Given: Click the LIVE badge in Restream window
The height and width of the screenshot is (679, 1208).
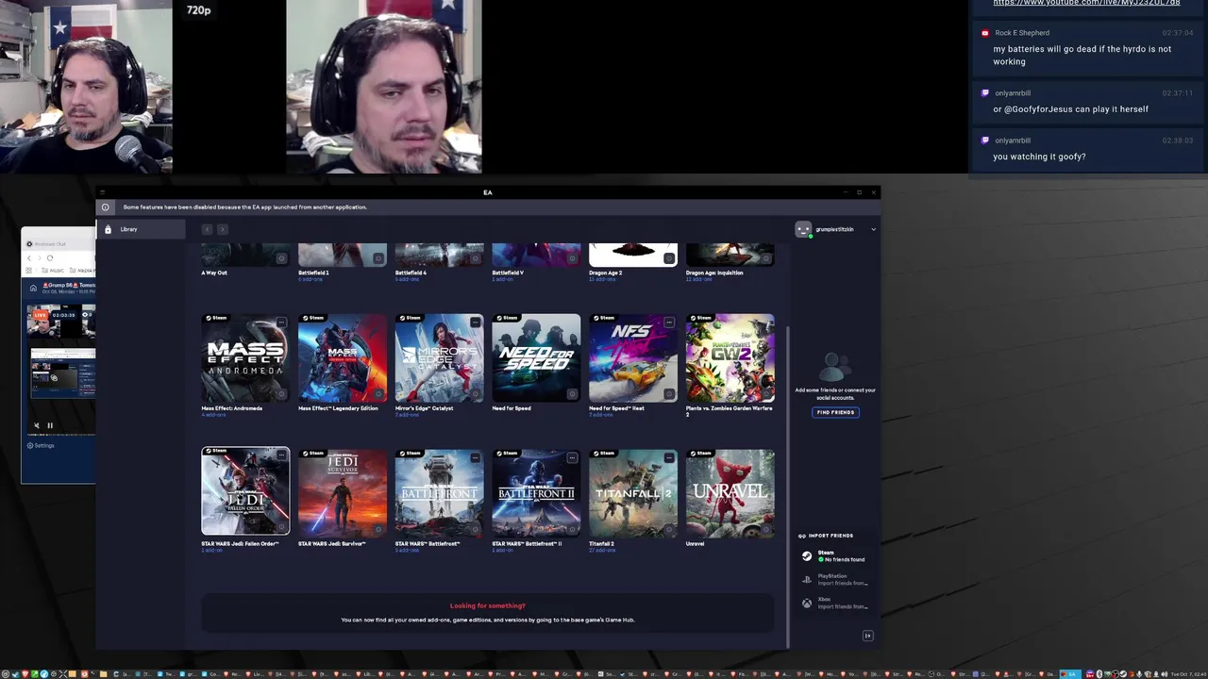Looking at the screenshot, I should coord(42,314).
